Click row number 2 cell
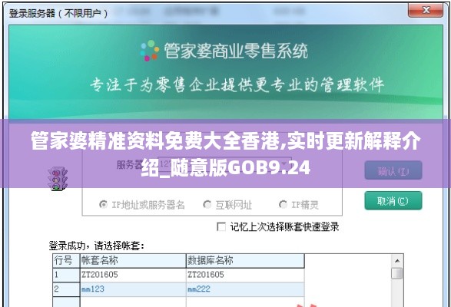 (x=66, y=289)
